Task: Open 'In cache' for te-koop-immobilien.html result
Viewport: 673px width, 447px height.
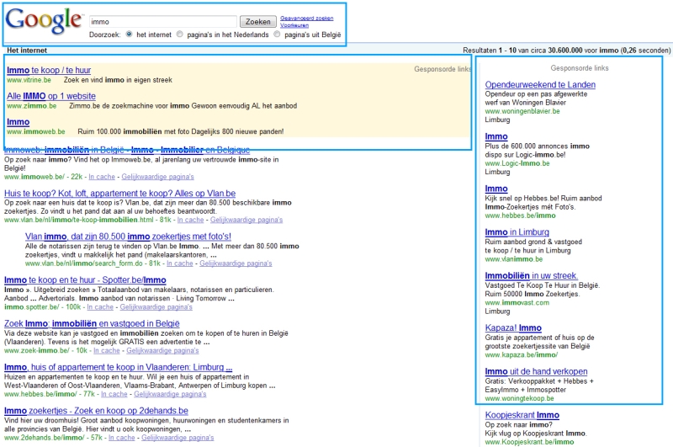Action: [191, 220]
